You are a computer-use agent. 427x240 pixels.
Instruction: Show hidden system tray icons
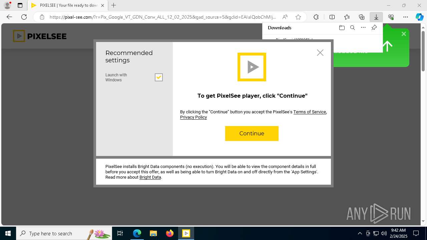pyautogui.click(x=360, y=233)
